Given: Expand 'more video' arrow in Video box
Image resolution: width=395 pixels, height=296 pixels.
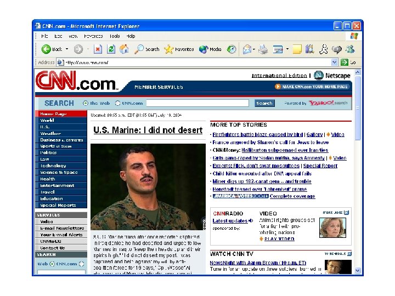Looking at the screenshot, I should coord(346,213).
